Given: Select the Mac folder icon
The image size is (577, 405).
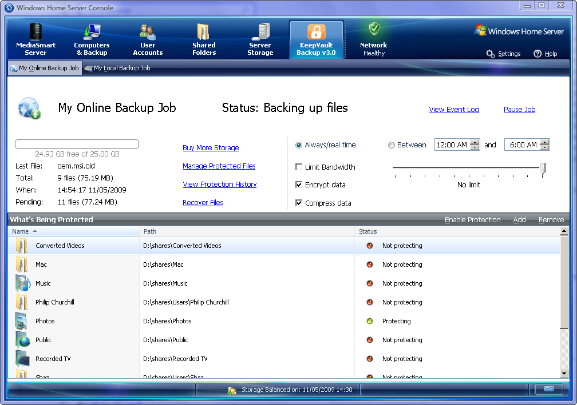Looking at the screenshot, I should tap(22, 264).
